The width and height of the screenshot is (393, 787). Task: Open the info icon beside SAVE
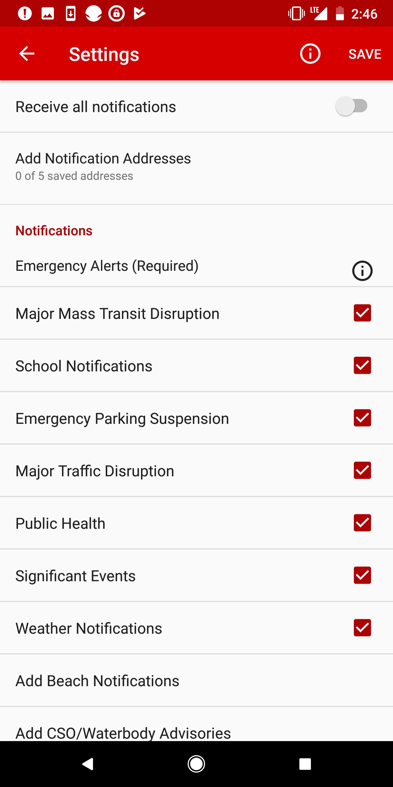click(x=310, y=54)
